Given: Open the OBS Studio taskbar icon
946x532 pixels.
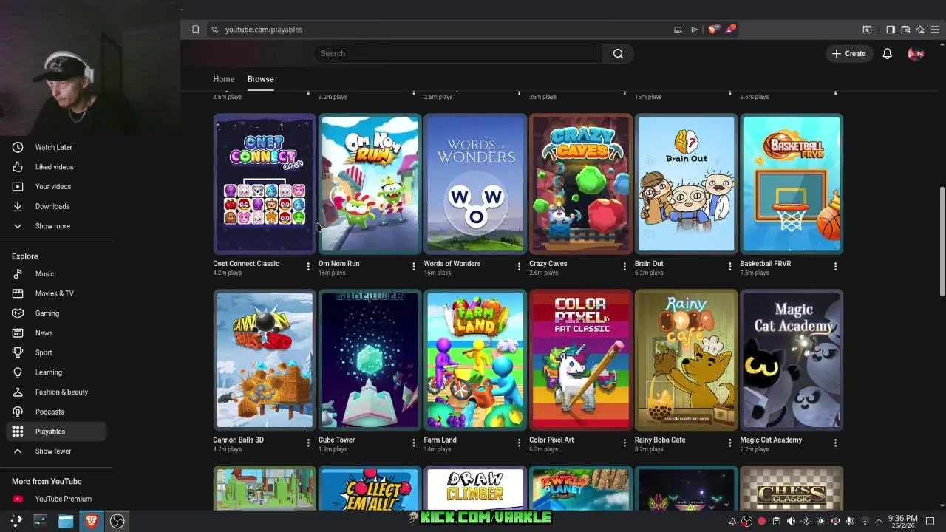Looking at the screenshot, I should 117,521.
